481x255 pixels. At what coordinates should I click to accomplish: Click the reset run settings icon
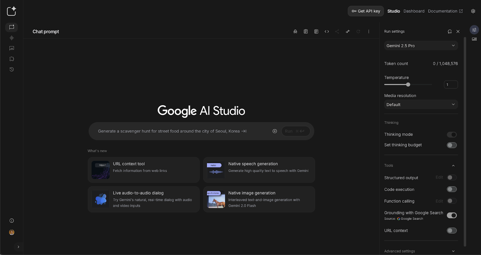(450, 32)
